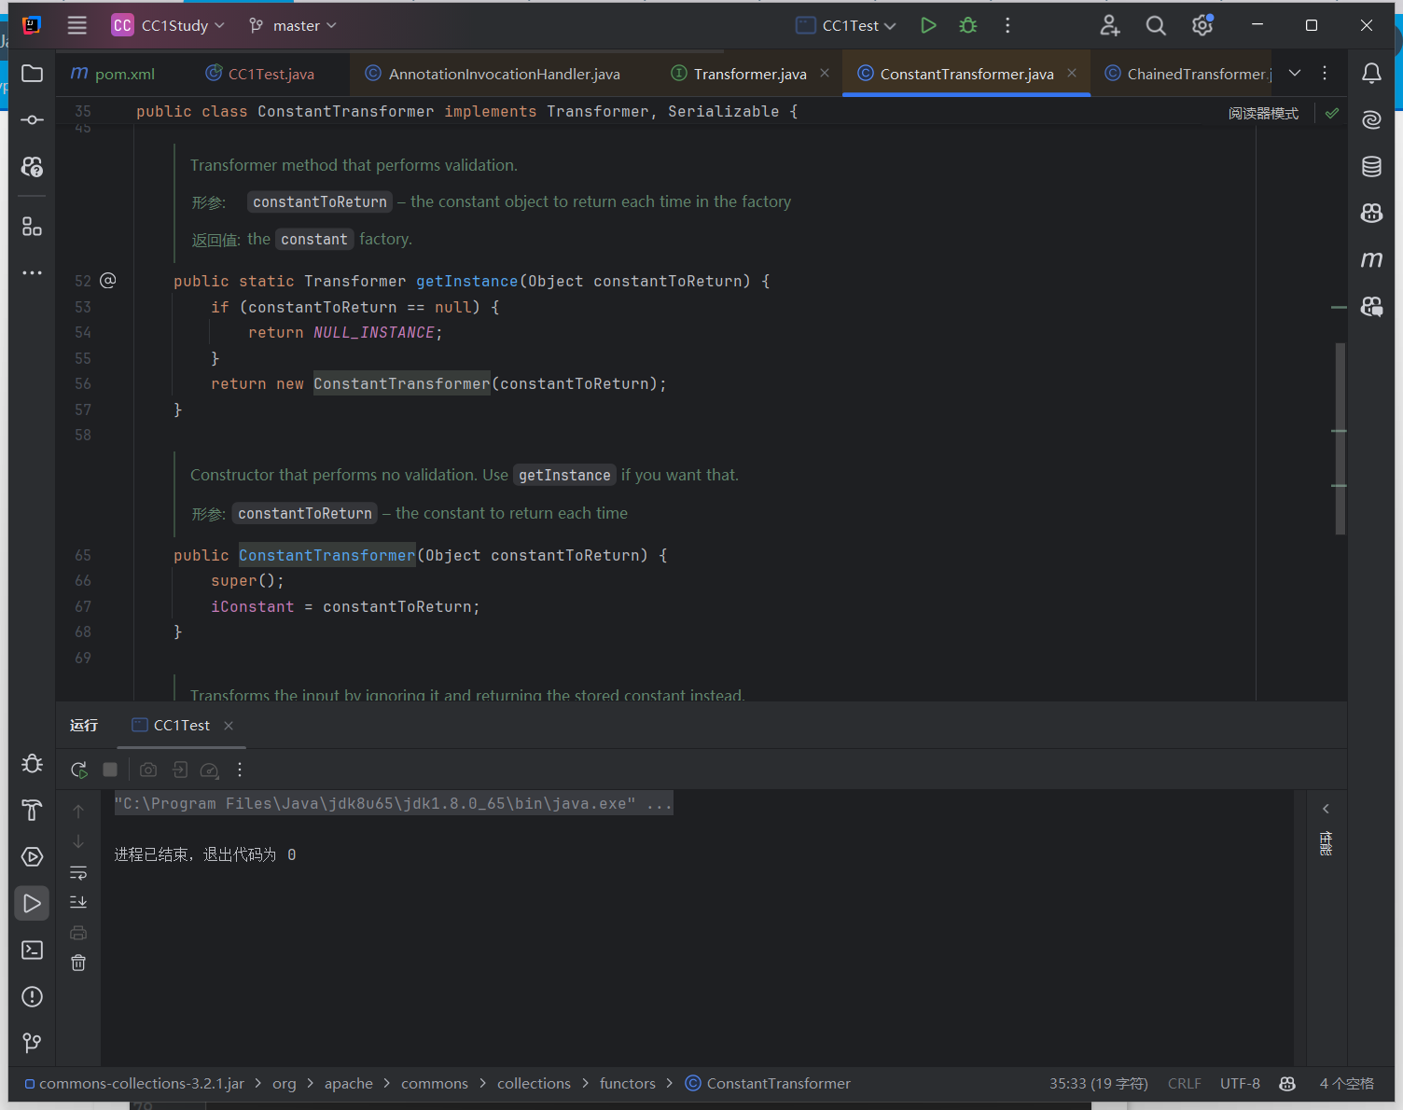Image resolution: width=1403 pixels, height=1110 pixels.
Task: Open the Maven tool window
Action: (x=1371, y=260)
